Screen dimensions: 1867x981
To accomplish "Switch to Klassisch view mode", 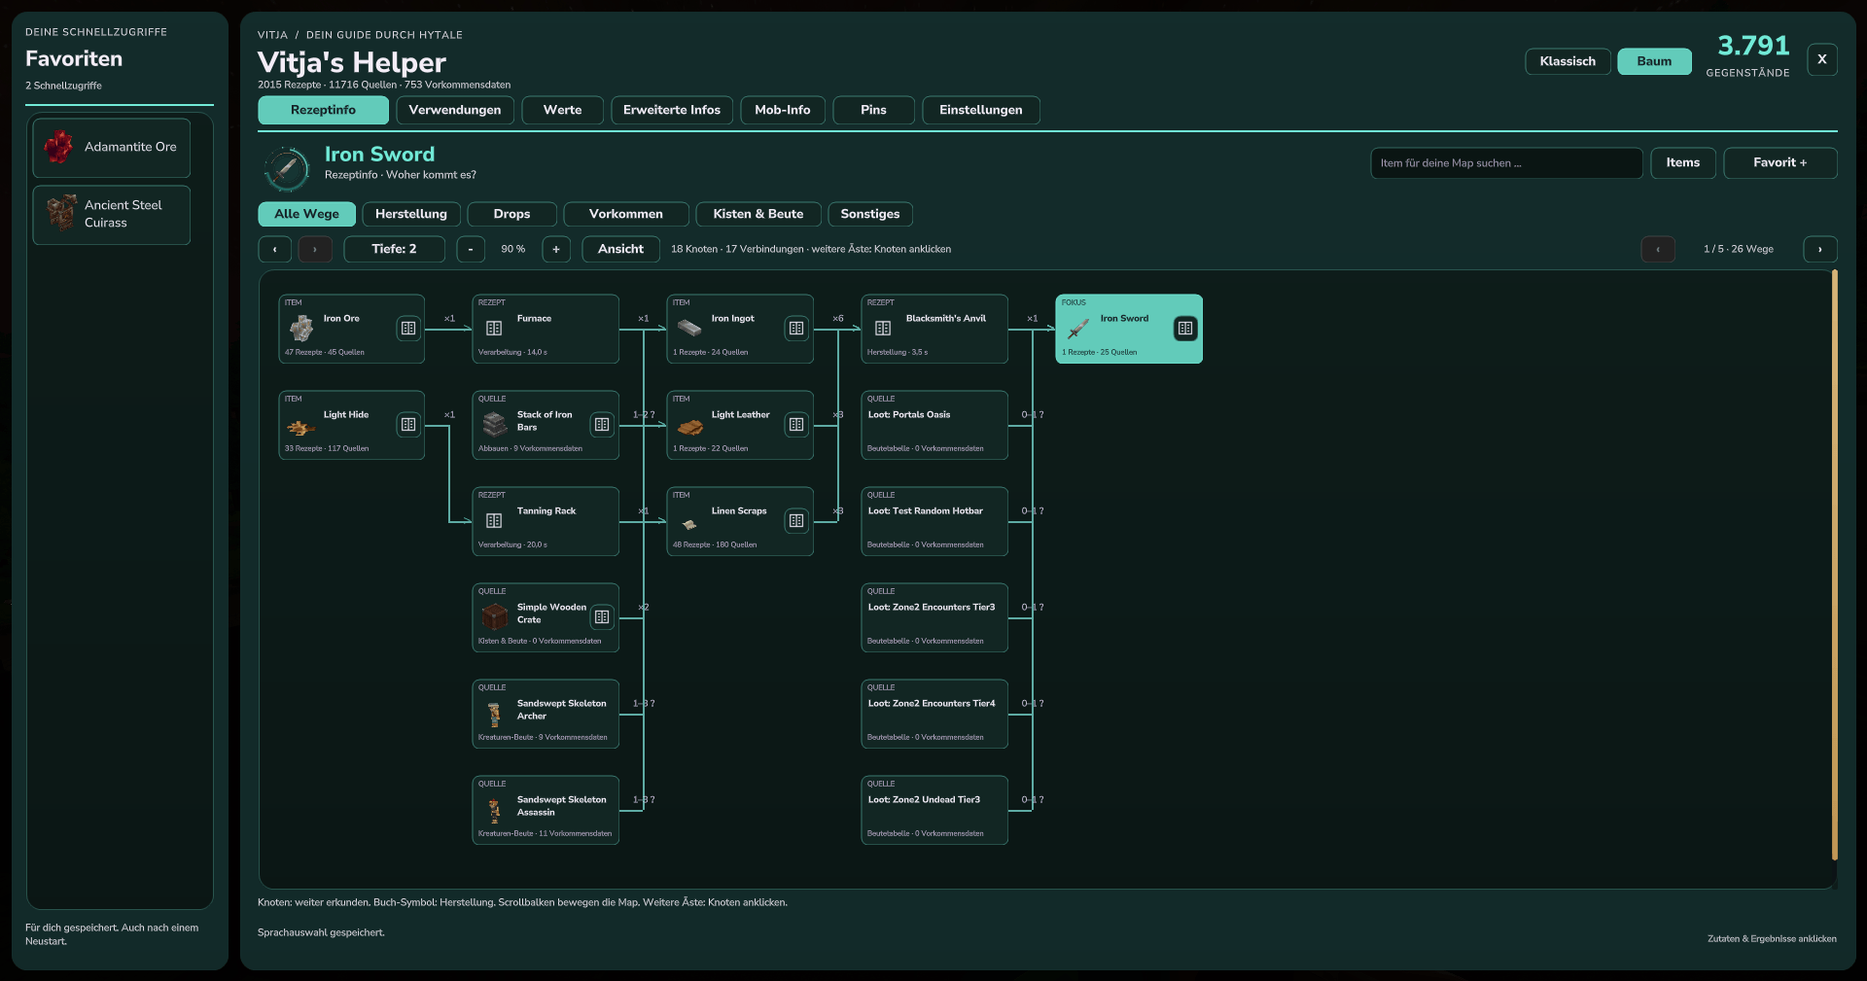I will tap(1568, 61).
